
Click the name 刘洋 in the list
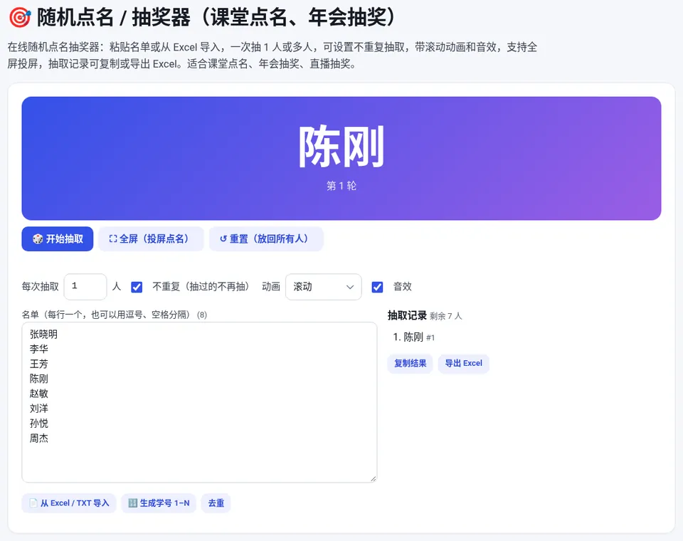pos(38,409)
